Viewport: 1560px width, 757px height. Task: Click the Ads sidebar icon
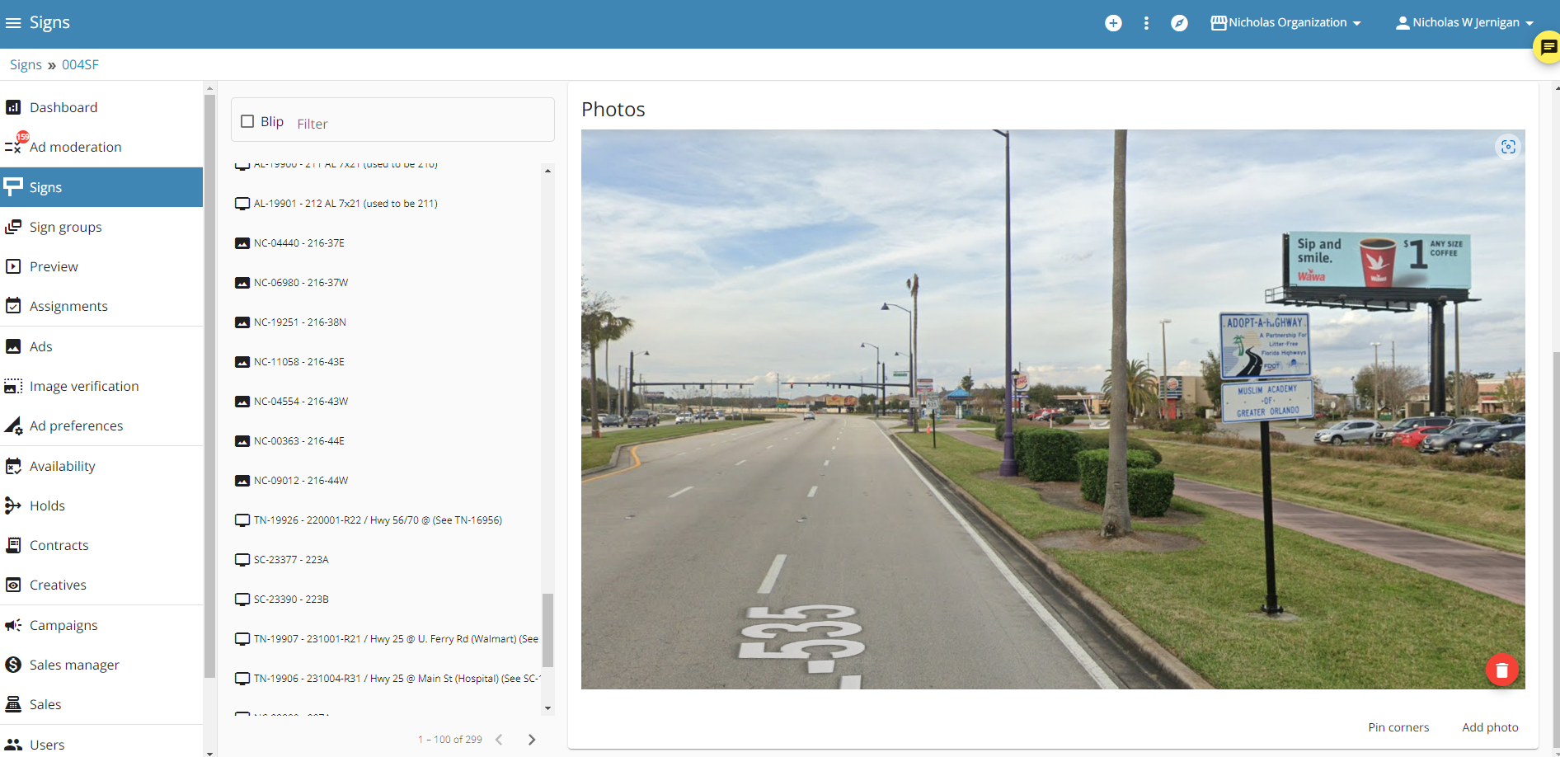coord(13,346)
